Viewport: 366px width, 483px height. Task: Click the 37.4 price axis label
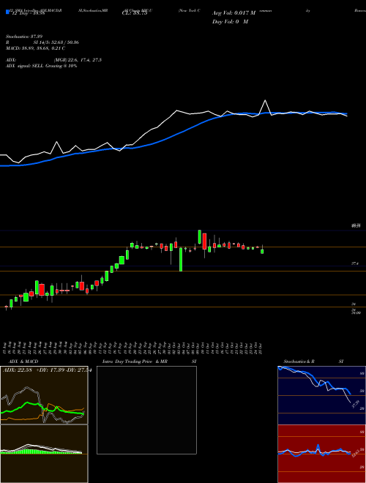tap(354, 263)
